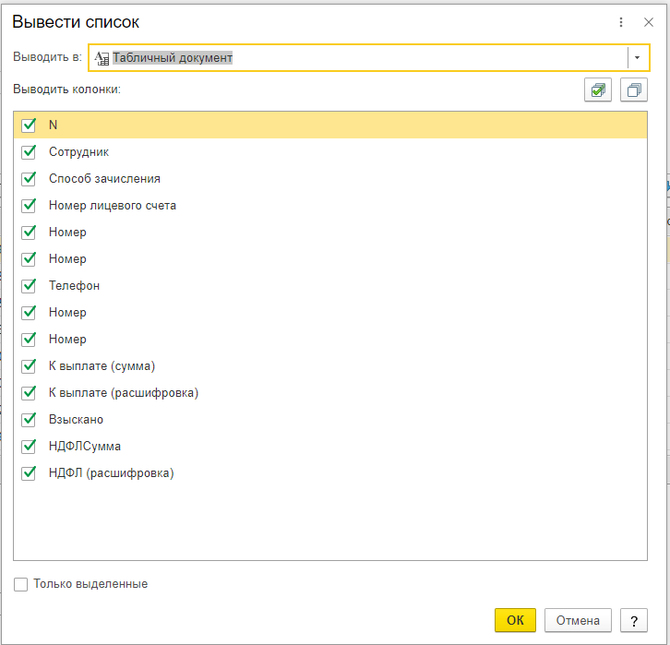The width and height of the screenshot is (670, 645).
Task: Expand the Выводить в dropdown arrow
Action: (637, 57)
